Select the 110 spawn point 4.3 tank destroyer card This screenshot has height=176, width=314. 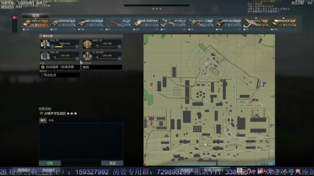pyautogui.click(x=146, y=23)
